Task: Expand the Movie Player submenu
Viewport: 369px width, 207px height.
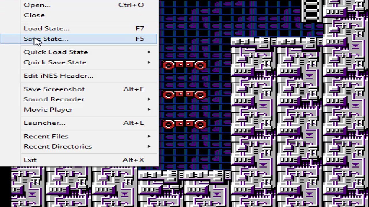Action: point(79,110)
